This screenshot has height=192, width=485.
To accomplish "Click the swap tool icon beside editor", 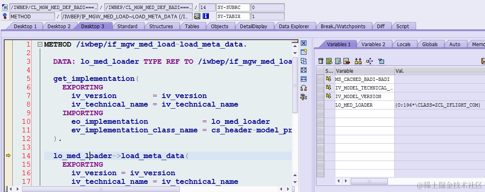I will pyautogui.click(x=304, y=61).
